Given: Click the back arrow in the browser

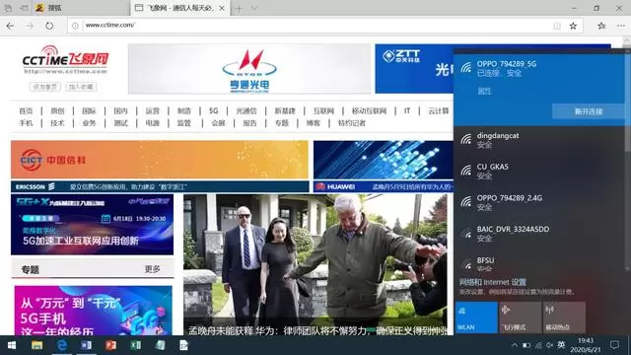Looking at the screenshot, I should pyautogui.click(x=10, y=26).
